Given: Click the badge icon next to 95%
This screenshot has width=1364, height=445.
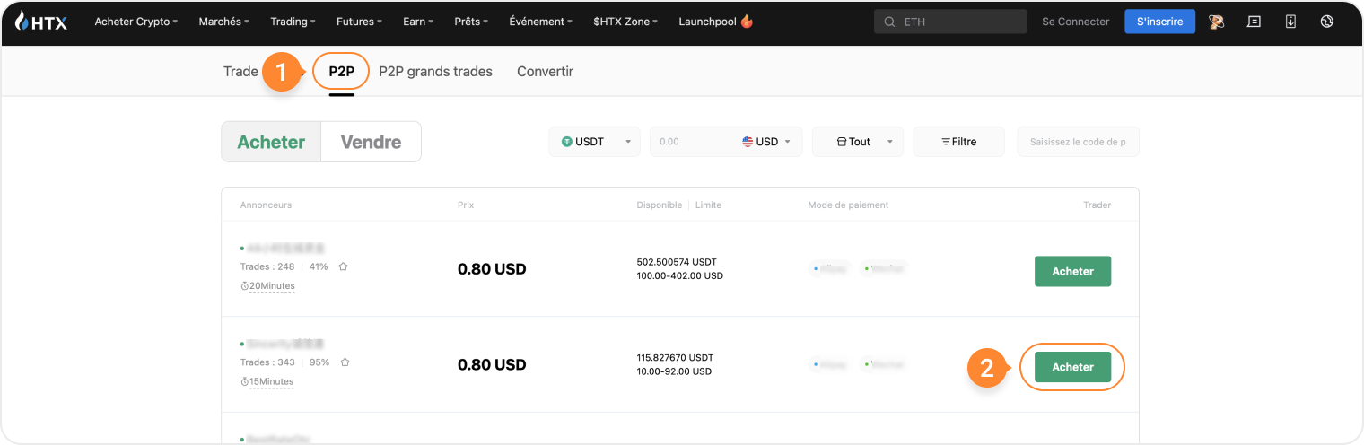Looking at the screenshot, I should (345, 362).
